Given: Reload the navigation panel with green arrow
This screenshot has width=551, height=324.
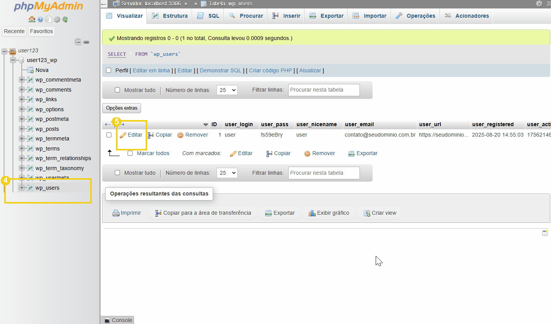Looking at the screenshot, I should [65, 19].
